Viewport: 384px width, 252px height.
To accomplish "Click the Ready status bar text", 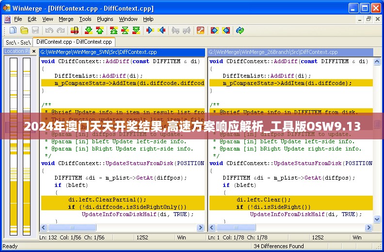I will 10,246.
